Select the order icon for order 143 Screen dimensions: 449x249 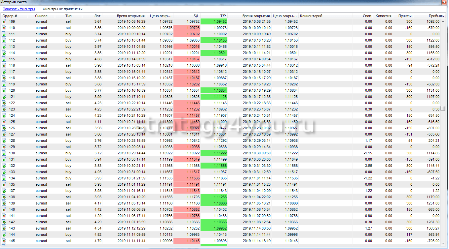coord(4,228)
